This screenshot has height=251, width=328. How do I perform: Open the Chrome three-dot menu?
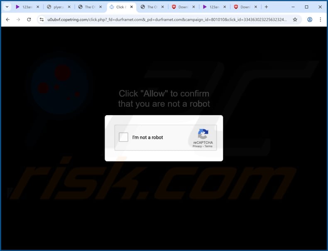[321, 20]
